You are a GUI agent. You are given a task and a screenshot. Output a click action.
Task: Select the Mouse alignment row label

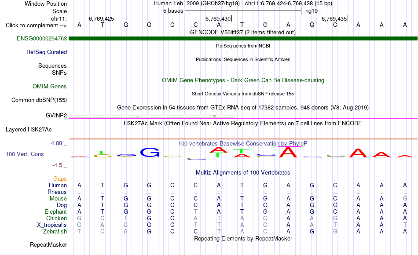coord(58,199)
